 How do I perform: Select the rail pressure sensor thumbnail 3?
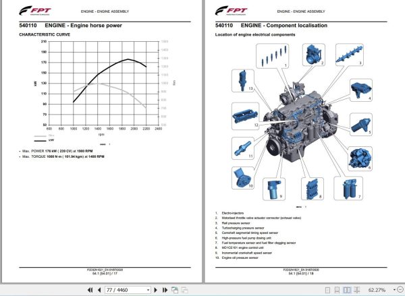tap(349, 55)
